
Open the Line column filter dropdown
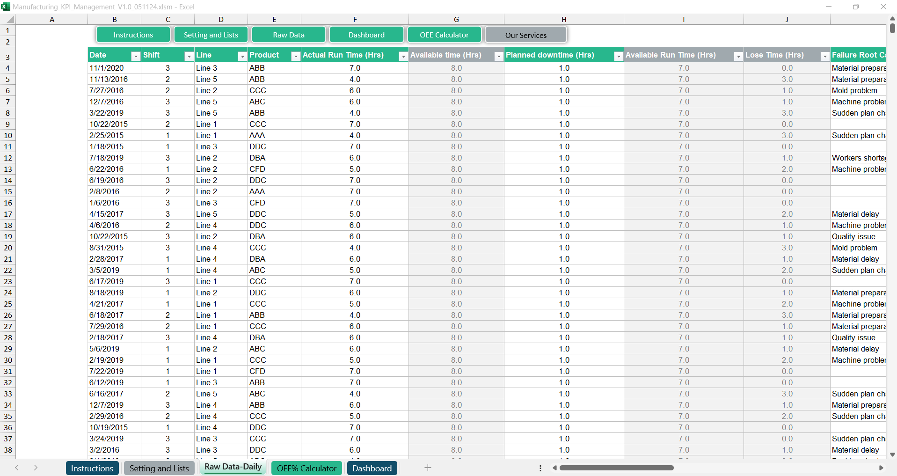pyautogui.click(x=242, y=56)
